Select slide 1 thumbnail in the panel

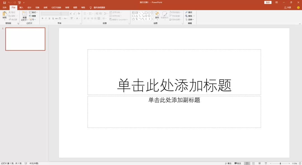point(25,39)
